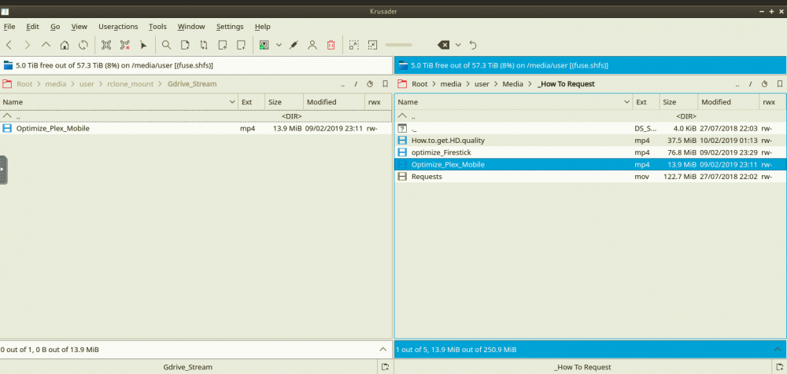
Task: Click the New Net Connection plug icon
Action: 294,45
